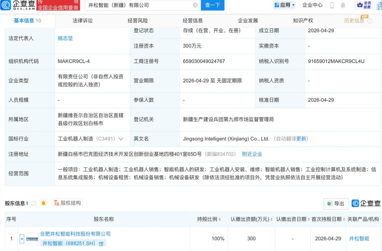Click info icon next to 历史信息

[x=370, y=21]
